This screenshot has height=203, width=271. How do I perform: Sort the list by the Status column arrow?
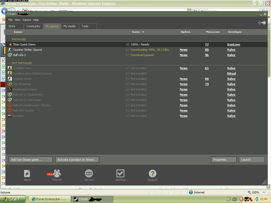pos(143,32)
